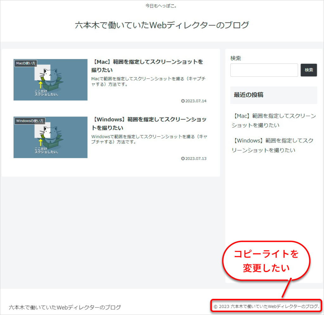Click the clock icon beside 2023.07.14
Viewport: 324px width, 315px height.
pos(183,101)
